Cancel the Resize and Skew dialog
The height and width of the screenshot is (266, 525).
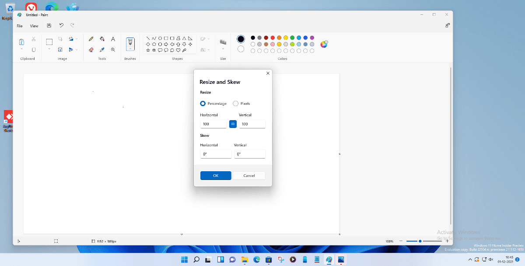tap(249, 176)
